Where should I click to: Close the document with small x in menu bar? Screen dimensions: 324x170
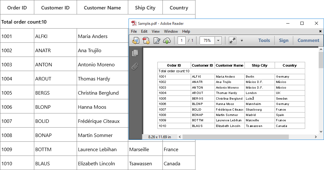(x=320, y=31)
